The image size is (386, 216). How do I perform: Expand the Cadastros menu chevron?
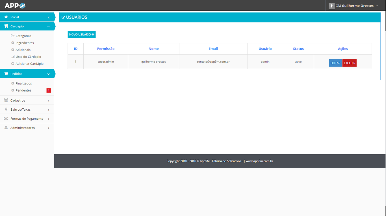coord(49,101)
